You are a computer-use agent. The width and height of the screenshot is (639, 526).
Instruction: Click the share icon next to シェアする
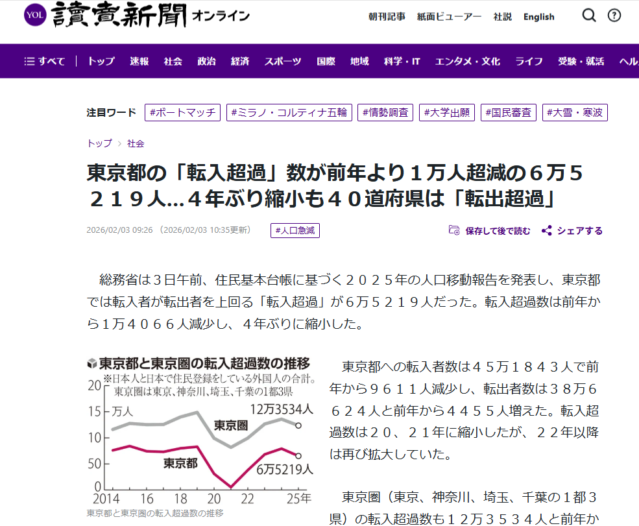point(547,231)
